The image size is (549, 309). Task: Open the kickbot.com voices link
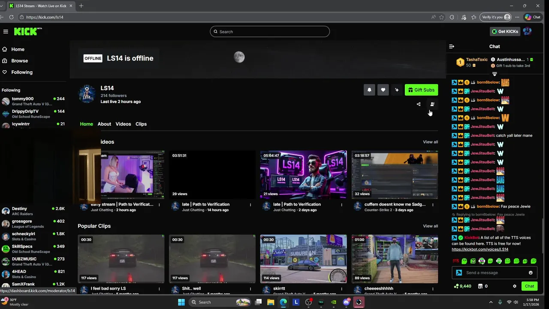pyautogui.click(x=480, y=249)
